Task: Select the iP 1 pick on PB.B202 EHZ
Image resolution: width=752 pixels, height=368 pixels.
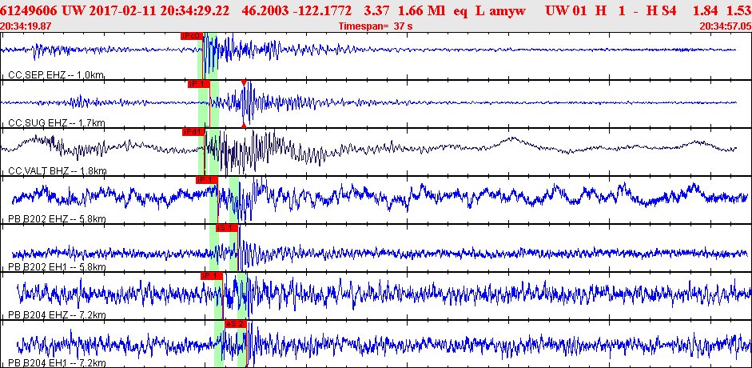Action: point(206,180)
